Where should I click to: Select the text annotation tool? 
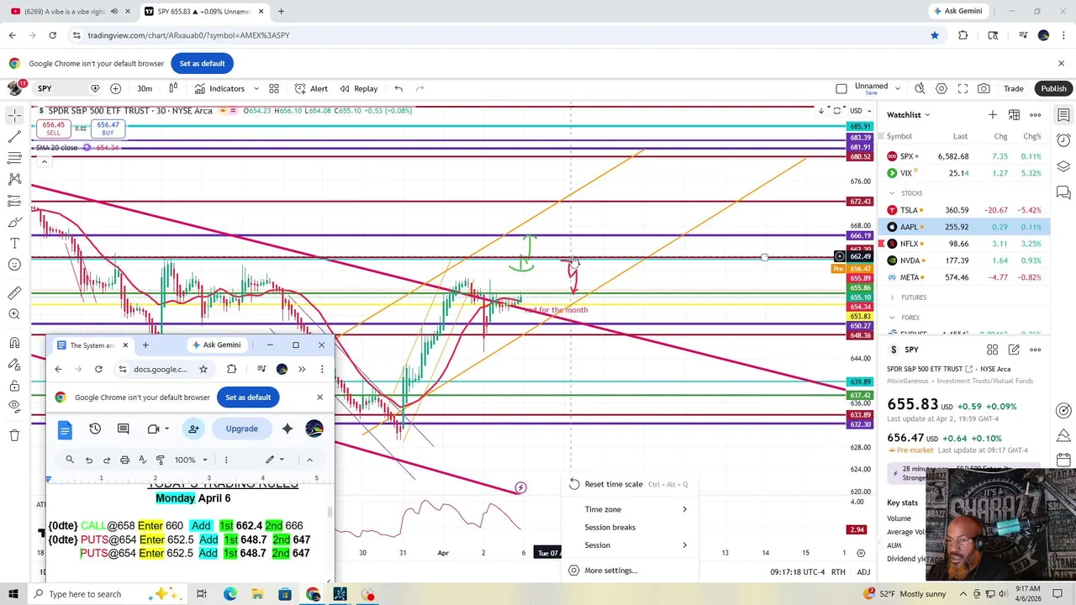pos(14,244)
